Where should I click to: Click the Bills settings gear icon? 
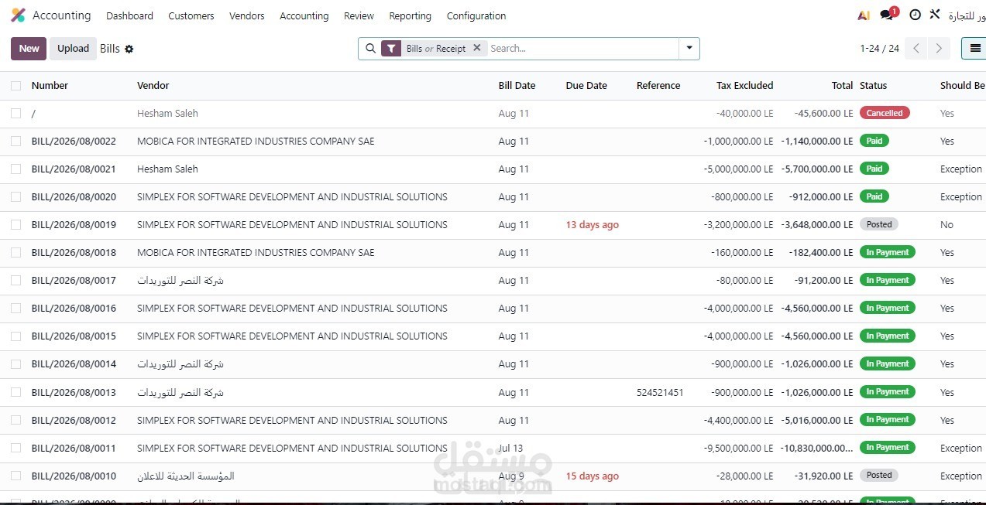click(129, 49)
